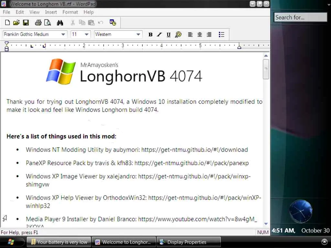The height and width of the screenshot is (248, 331).
Task: Open the View menu
Action: point(34,12)
